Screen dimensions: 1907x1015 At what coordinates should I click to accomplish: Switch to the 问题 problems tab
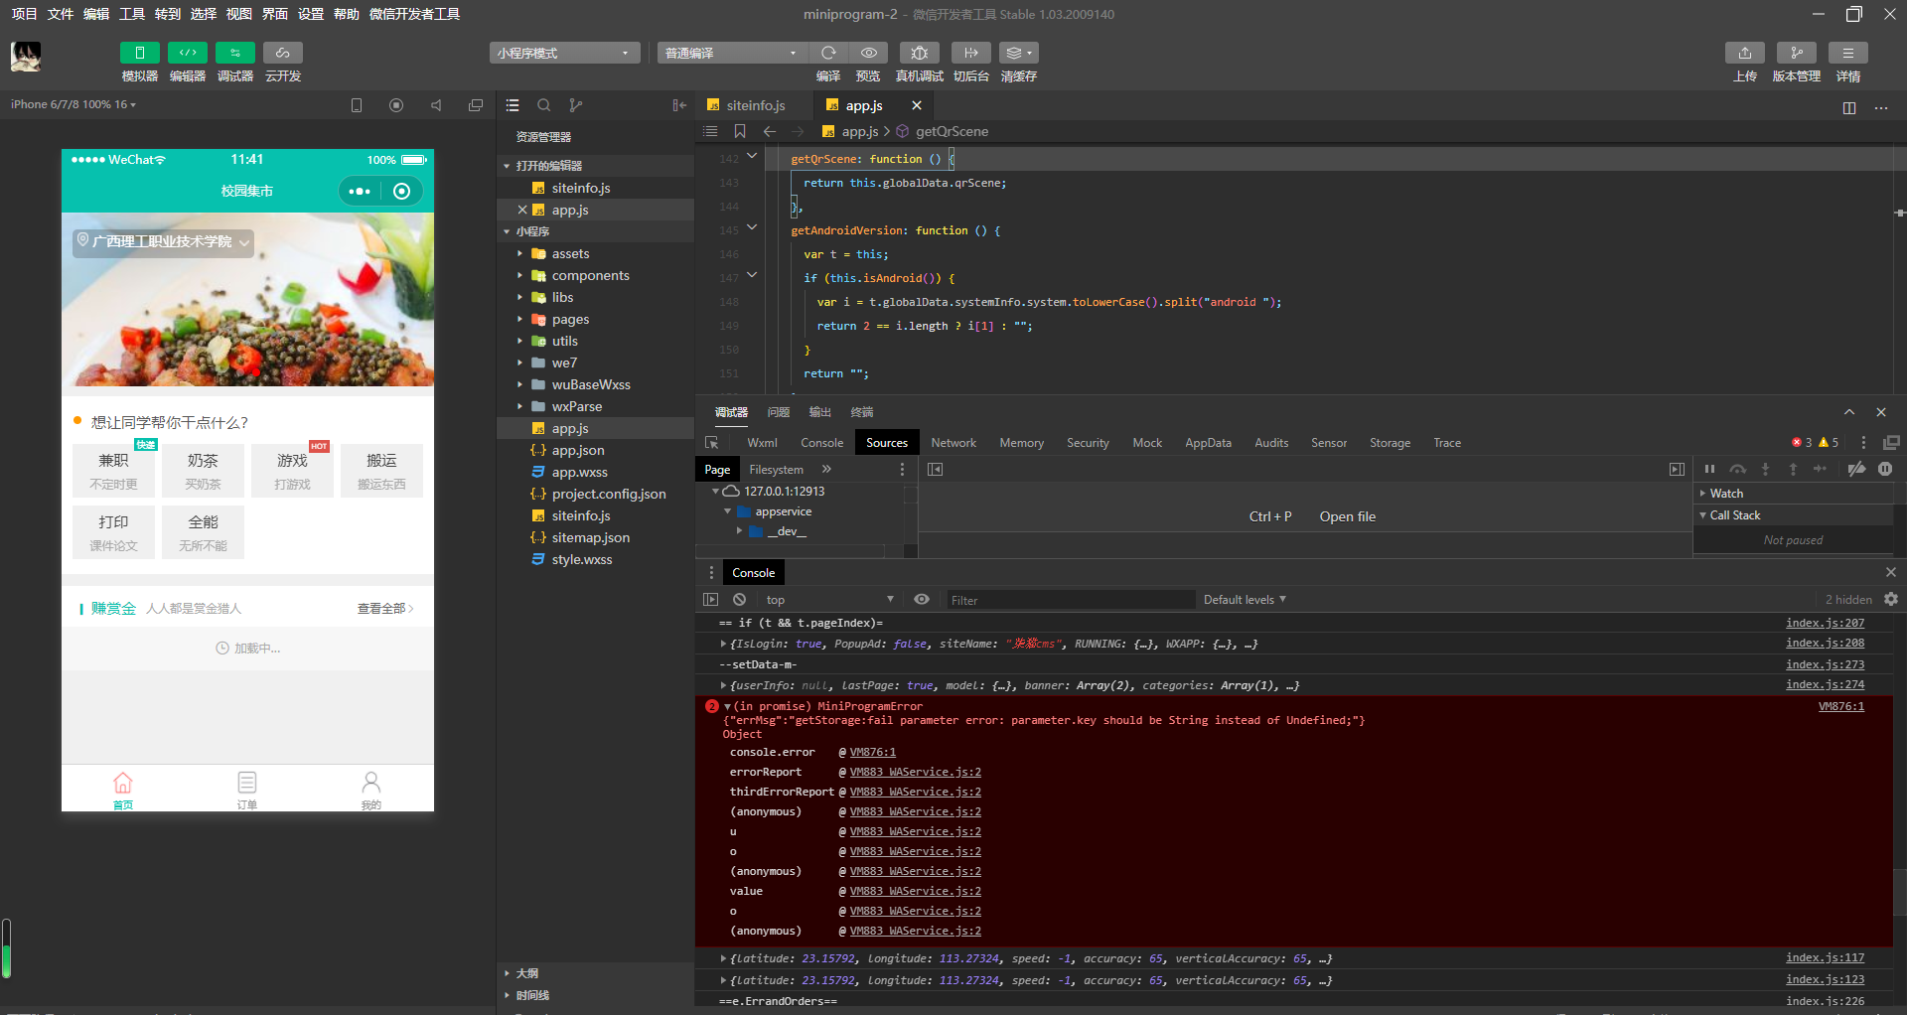[779, 412]
